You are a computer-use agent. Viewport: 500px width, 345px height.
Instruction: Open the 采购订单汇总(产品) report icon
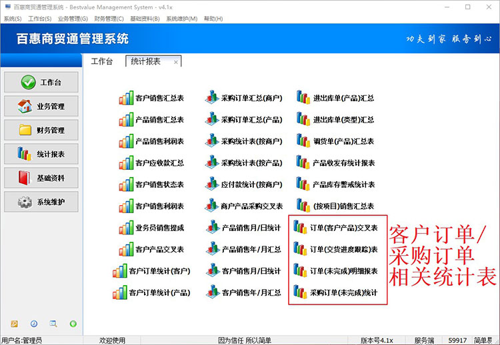click(212, 119)
